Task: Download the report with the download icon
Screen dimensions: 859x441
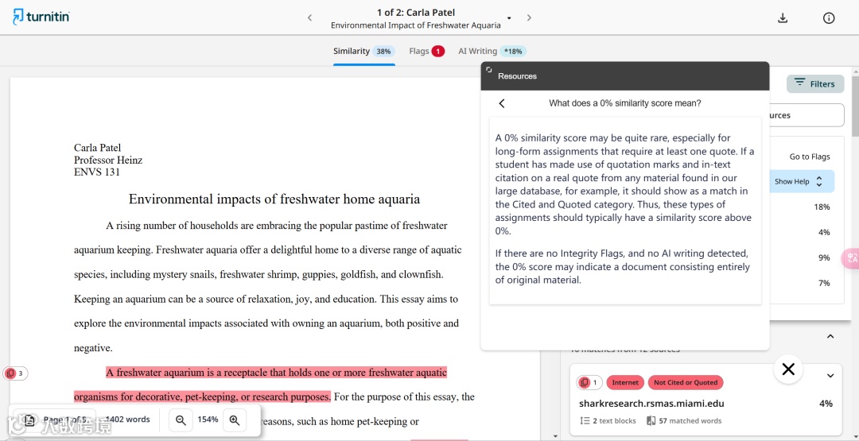Action: [x=783, y=18]
